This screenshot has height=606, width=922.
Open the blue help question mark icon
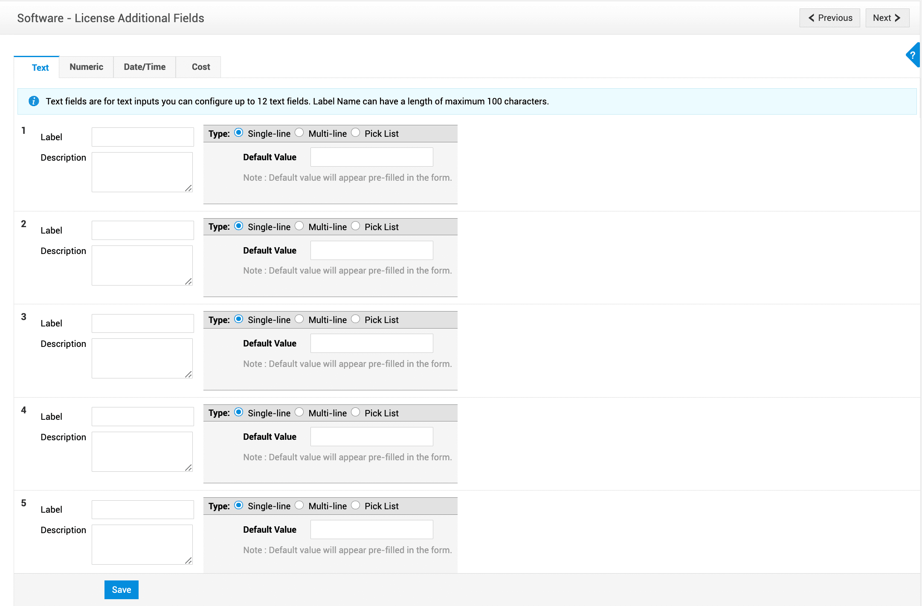913,55
